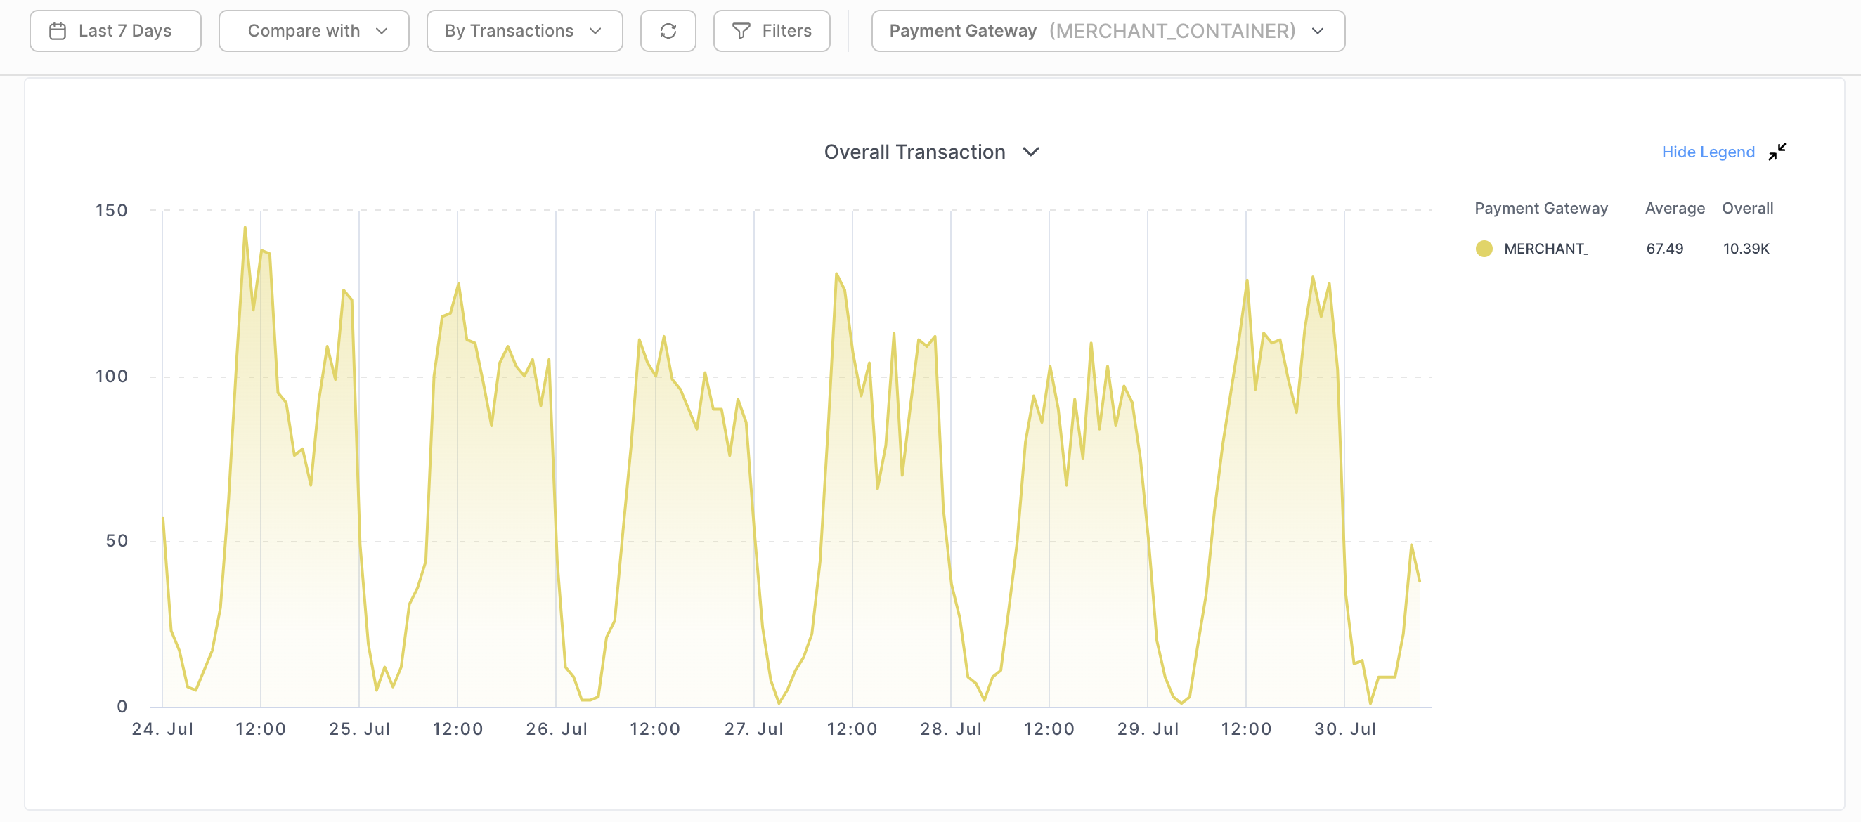The image size is (1861, 822).
Task: Click the Compare with chevron arrow
Action: click(x=382, y=31)
